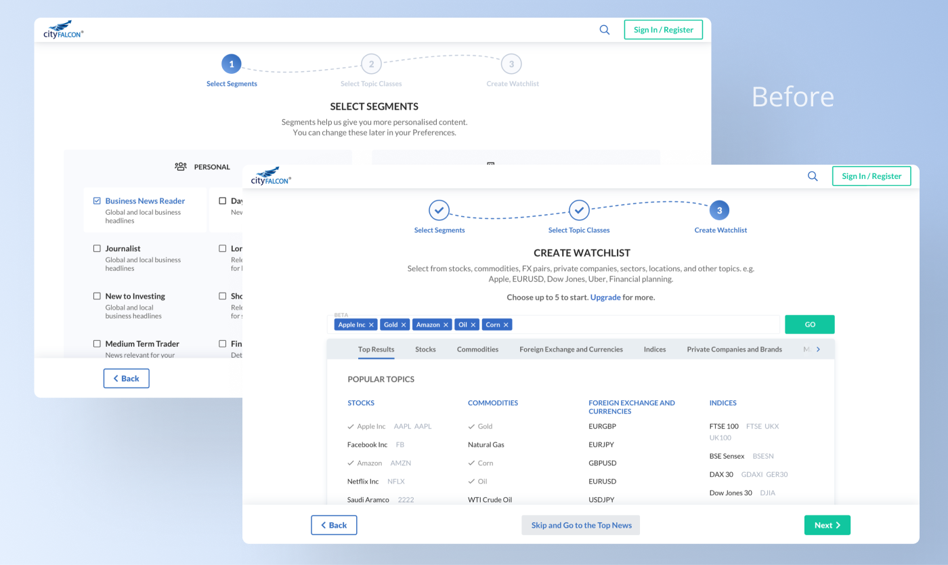Click green GO button
This screenshot has width=948, height=565.
tap(810, 325)
